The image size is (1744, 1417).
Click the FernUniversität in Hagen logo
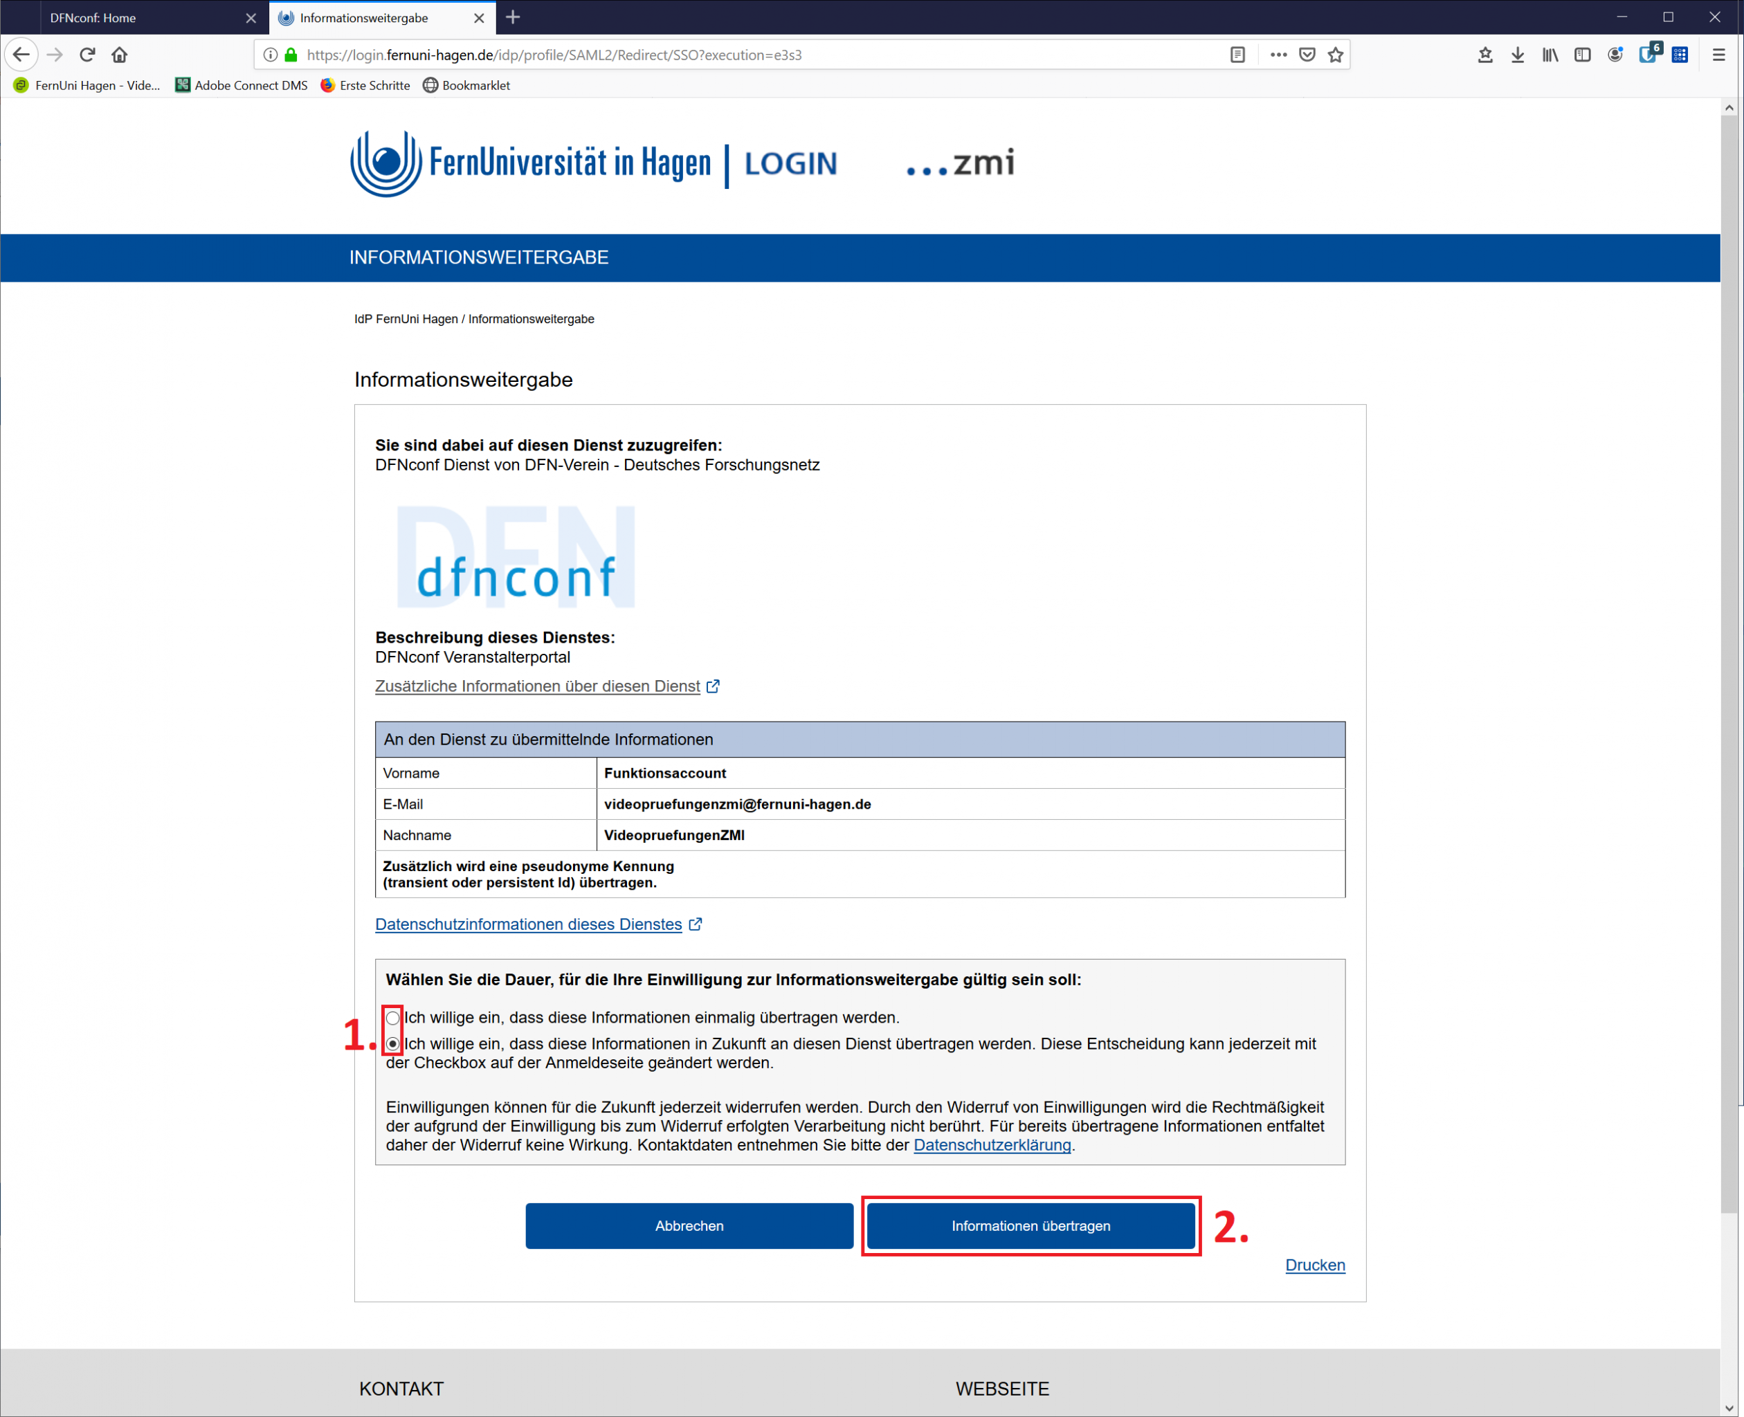[x=531, y=163]
